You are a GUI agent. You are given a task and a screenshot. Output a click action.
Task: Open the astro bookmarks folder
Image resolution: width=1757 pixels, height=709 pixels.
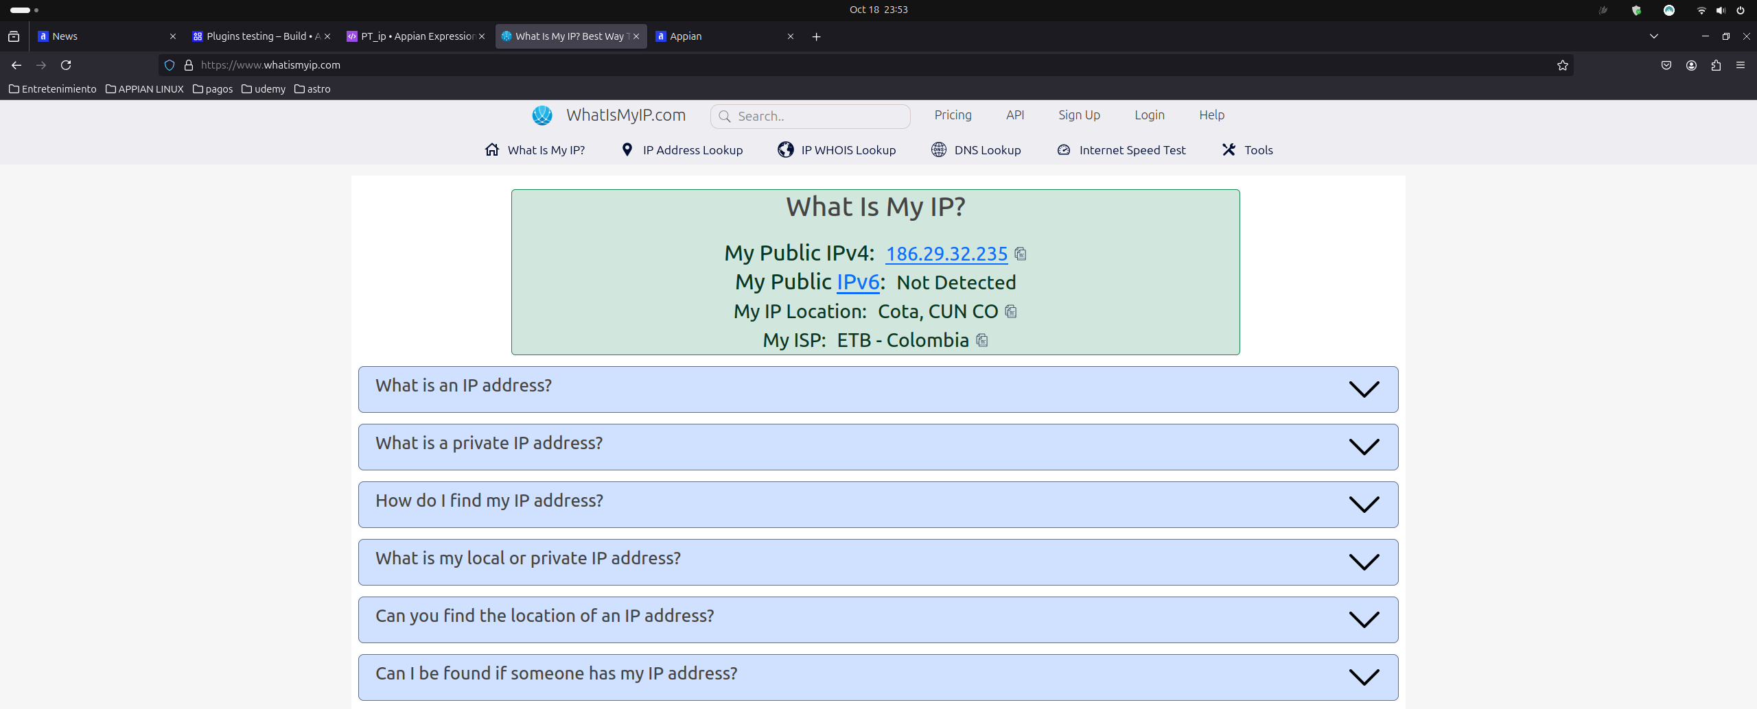(x=312, y=89)
